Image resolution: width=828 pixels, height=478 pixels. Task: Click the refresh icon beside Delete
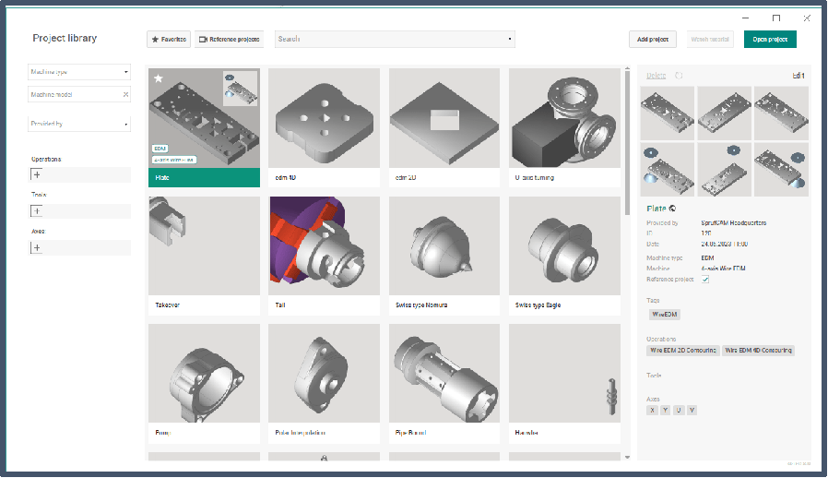point(679,76)
